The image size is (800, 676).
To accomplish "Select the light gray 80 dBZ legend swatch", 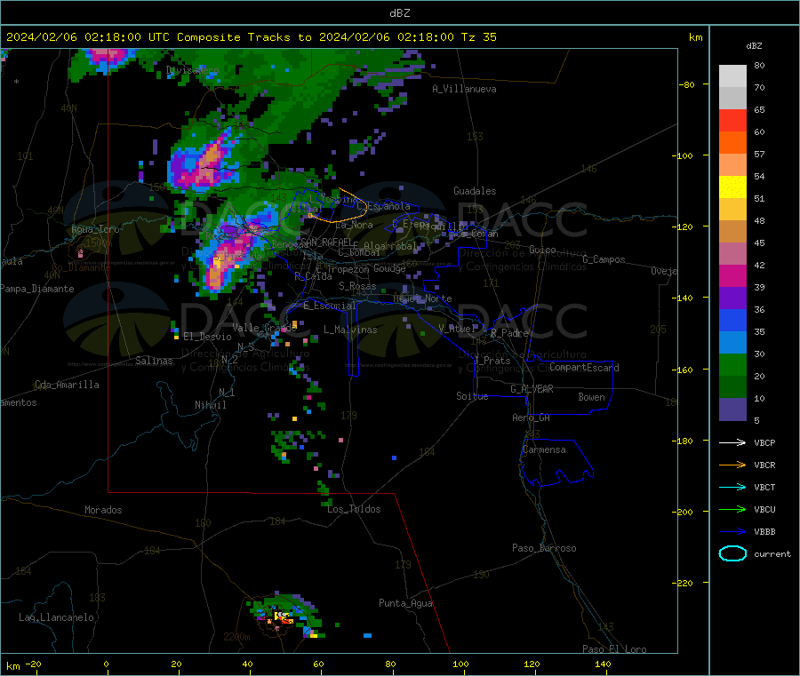I will (x=732, y=76).
